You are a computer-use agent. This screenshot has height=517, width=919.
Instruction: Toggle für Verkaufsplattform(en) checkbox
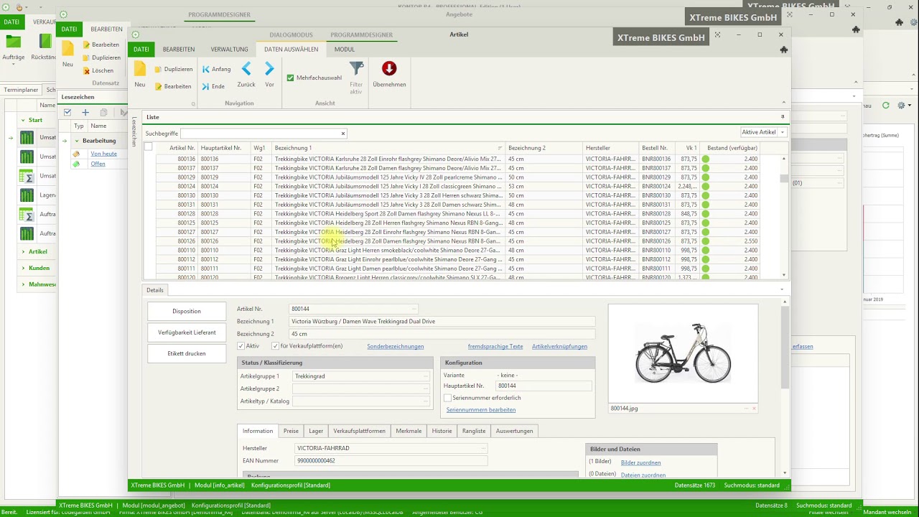click(x=275, y=346)
